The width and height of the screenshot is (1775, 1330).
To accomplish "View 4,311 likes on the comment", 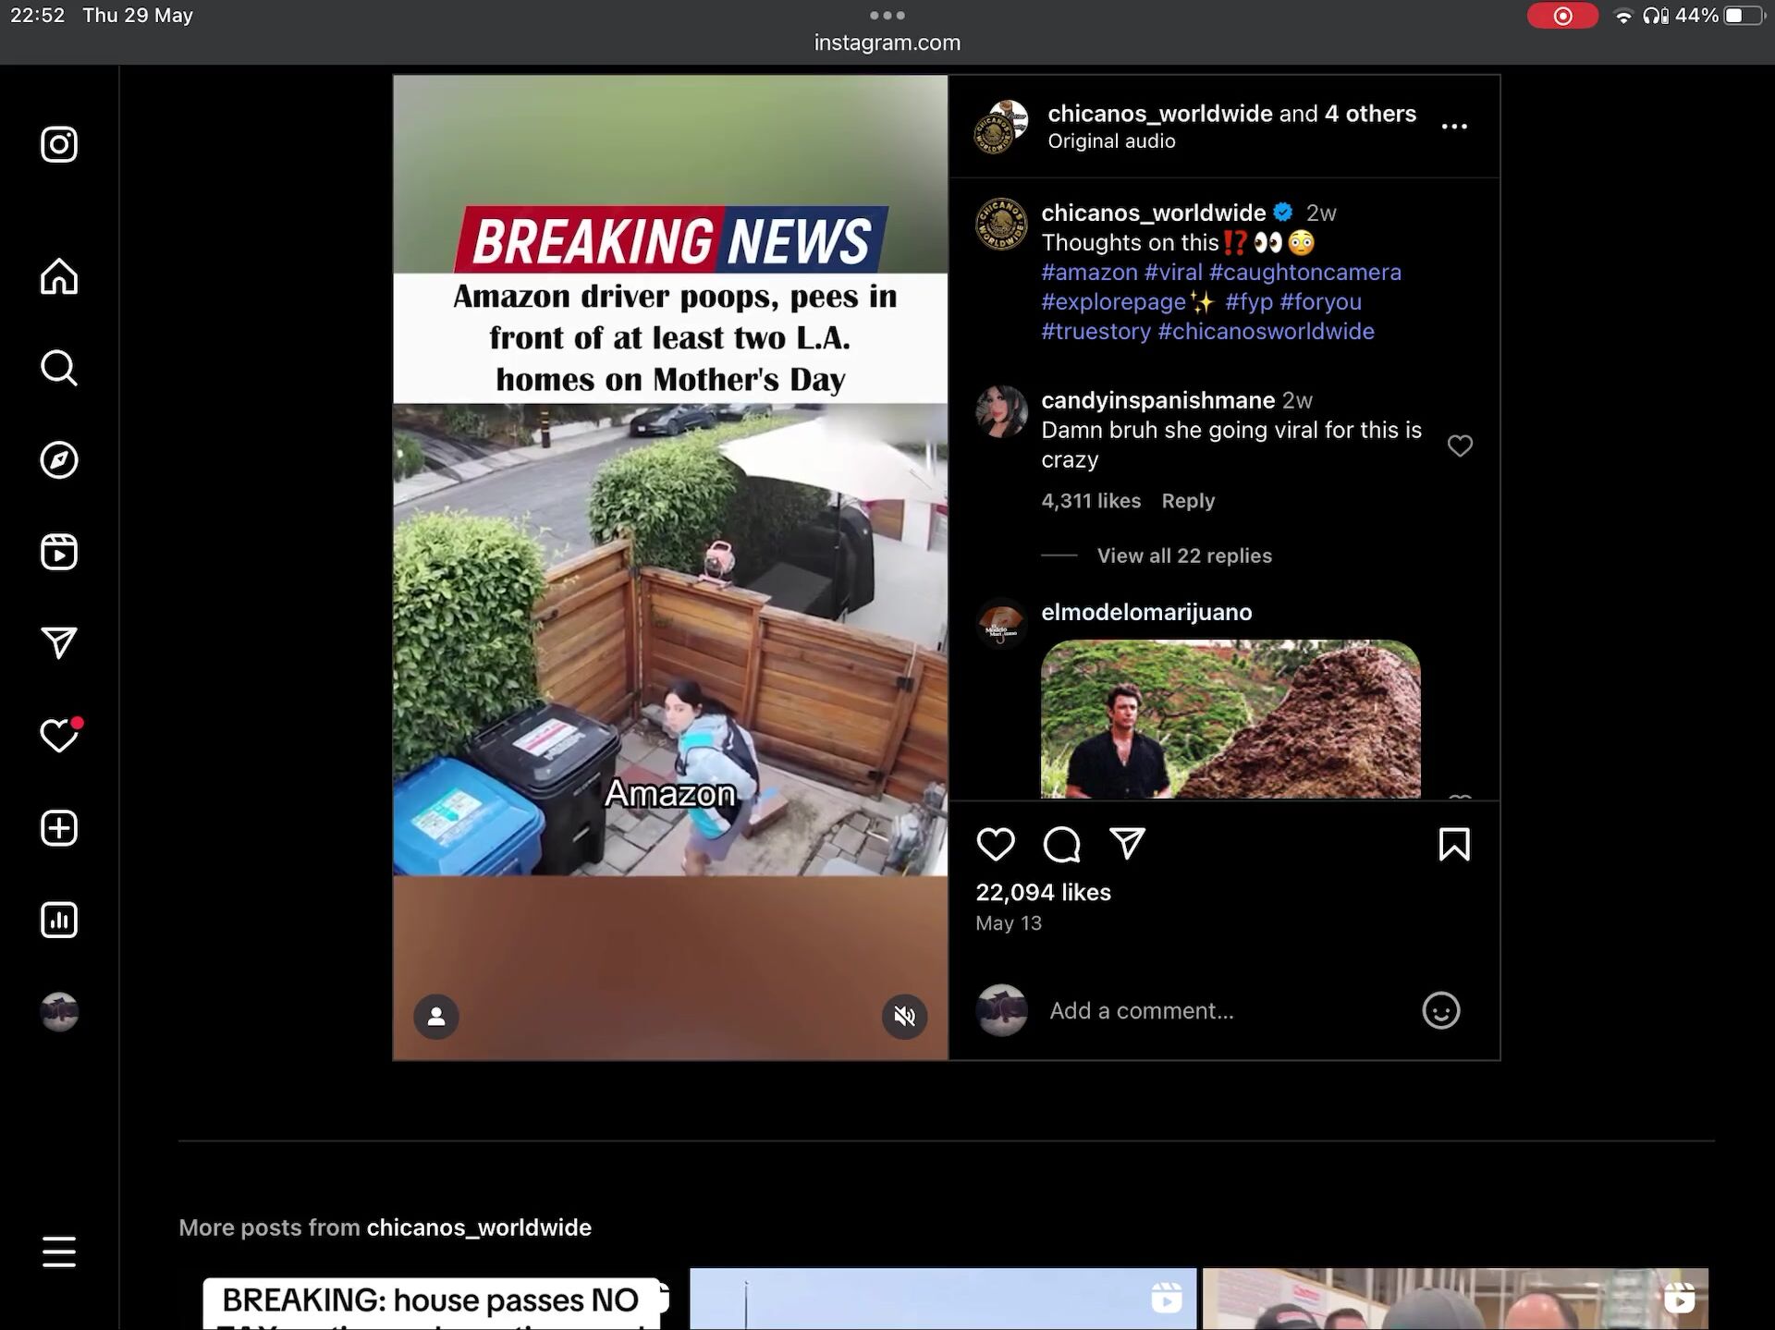I will pyautogui.click(x=1091, y=501).
